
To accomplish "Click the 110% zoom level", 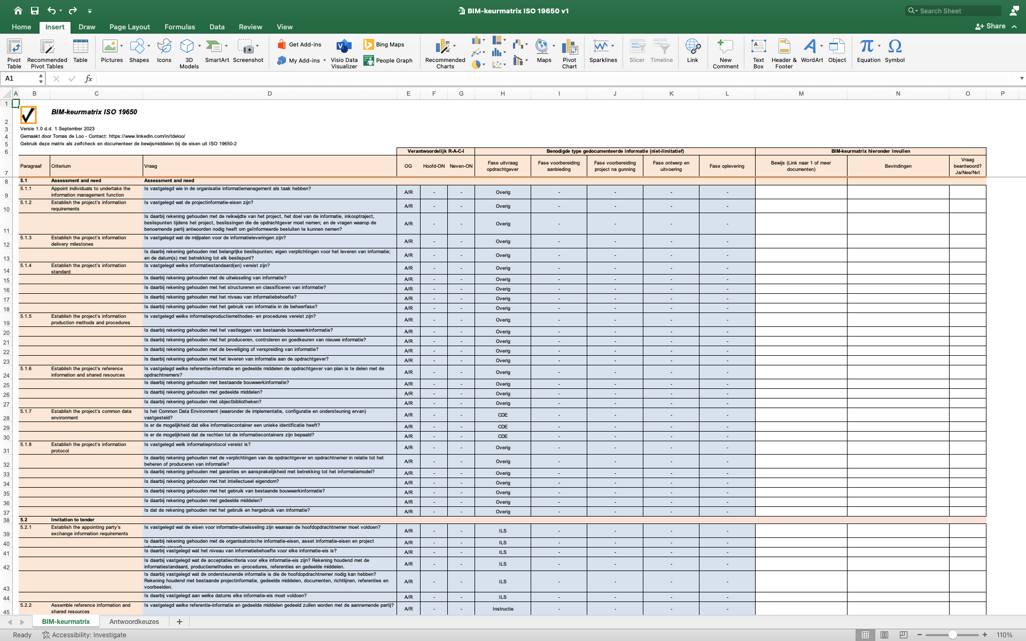I will (x=1004, y=635).
